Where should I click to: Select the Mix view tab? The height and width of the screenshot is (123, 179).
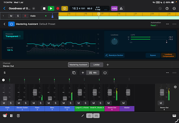[93, 73]
